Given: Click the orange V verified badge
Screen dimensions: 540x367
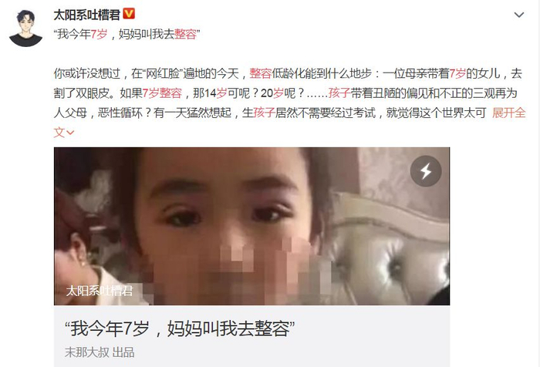Looking at the screenshot, I should [x=129, y=14].
